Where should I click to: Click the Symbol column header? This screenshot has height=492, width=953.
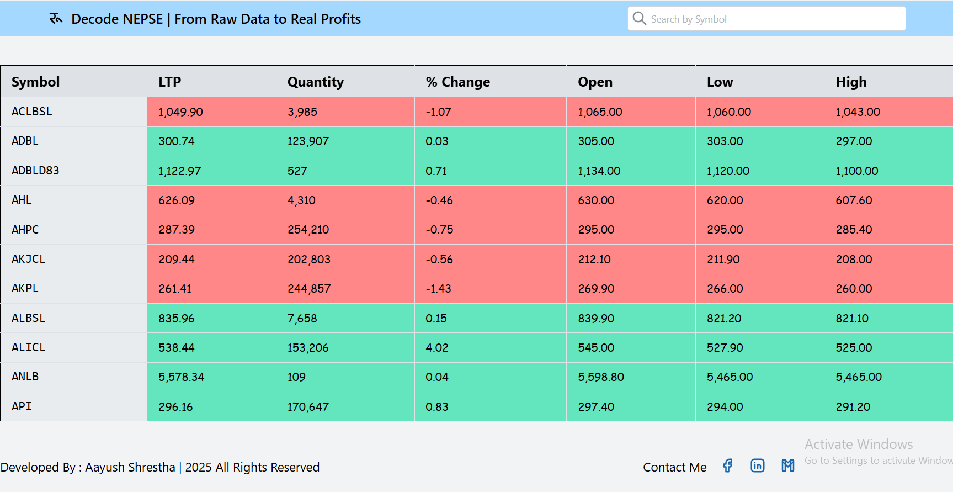35,82
